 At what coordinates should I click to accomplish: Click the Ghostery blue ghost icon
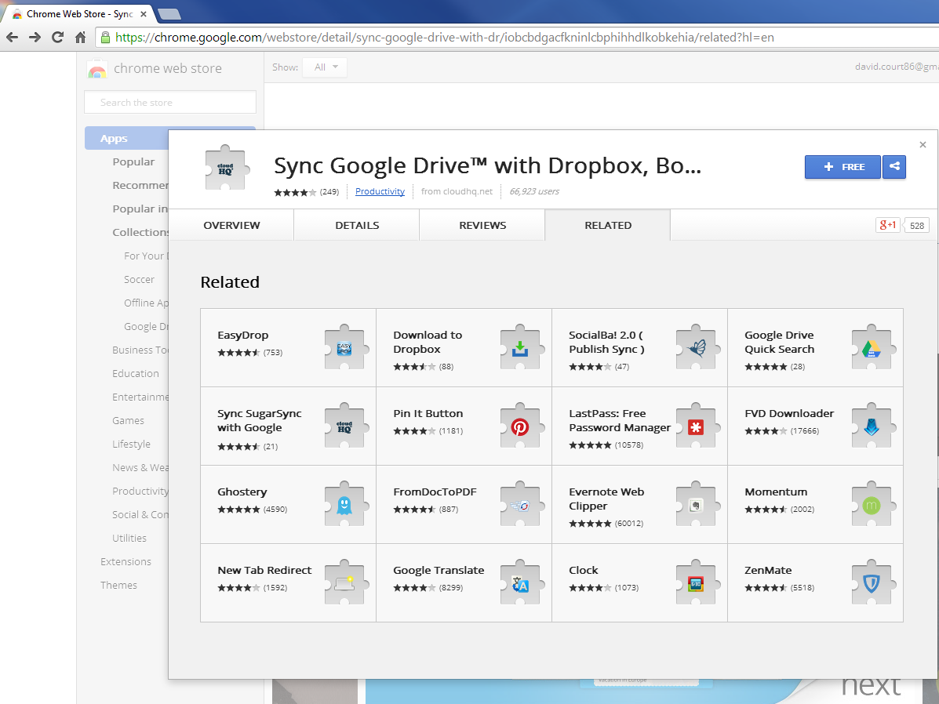pyautogui.click(x=344, y=505)
